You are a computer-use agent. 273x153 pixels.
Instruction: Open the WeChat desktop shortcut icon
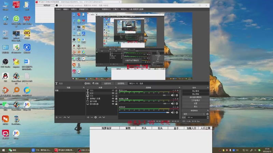pos(5,106)
